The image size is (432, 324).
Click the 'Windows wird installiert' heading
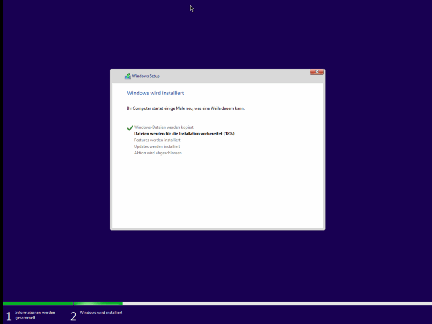click(155, 93)
